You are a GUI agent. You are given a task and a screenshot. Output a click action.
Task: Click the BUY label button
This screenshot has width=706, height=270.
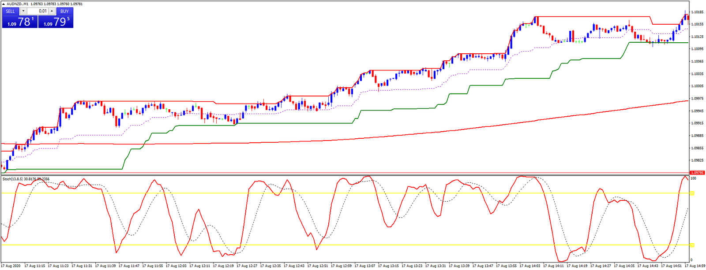(64, 11)
